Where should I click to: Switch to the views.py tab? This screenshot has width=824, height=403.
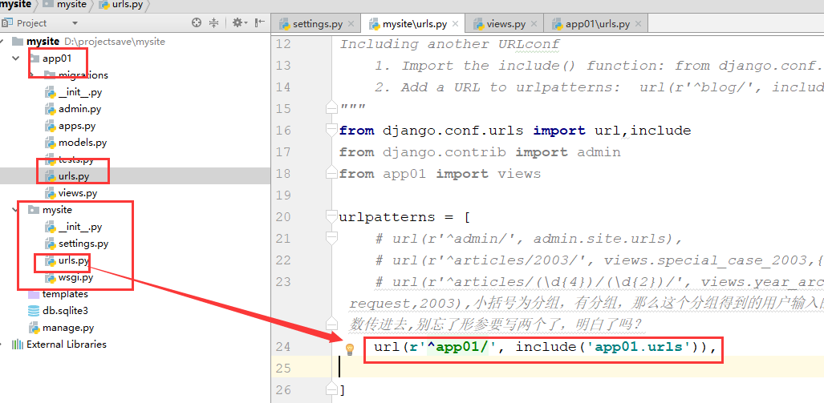click(505, 24)
